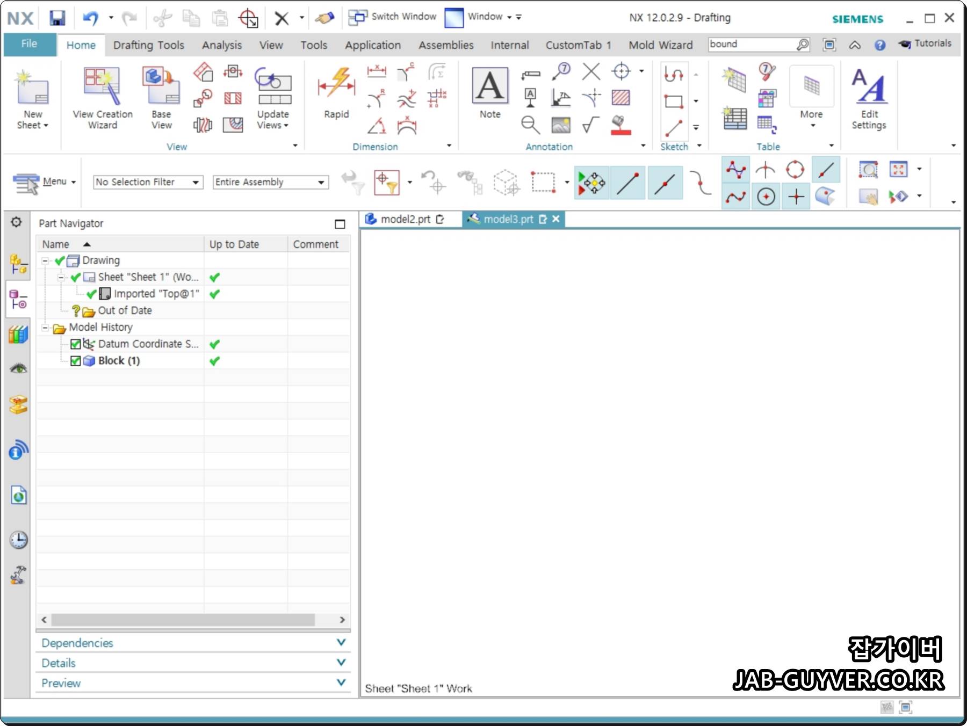
Task: Click the Help question mark icon
Action: [880, 45]
